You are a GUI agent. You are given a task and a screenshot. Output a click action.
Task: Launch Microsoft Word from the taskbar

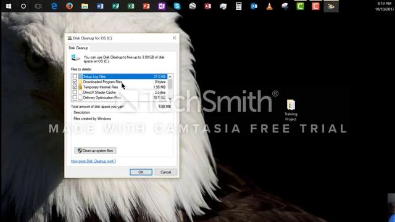(100, 6)
